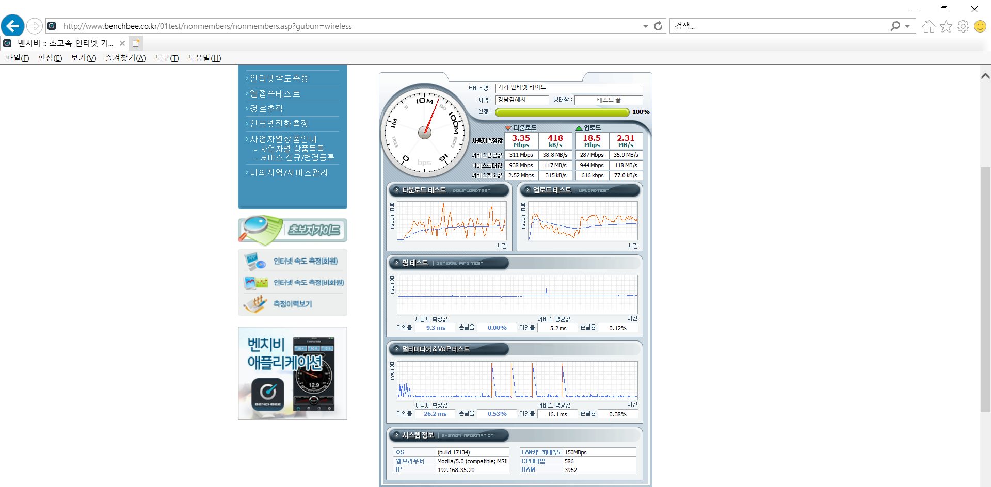
Task: Expand the search provider dropdown arrow
Action: [907, 26]
